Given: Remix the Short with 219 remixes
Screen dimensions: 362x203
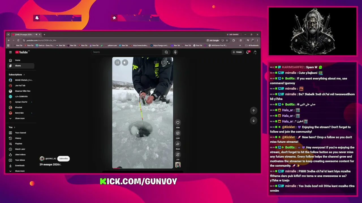Looking at the screenshot, I should pyautogui.click(x=178, y=155).
